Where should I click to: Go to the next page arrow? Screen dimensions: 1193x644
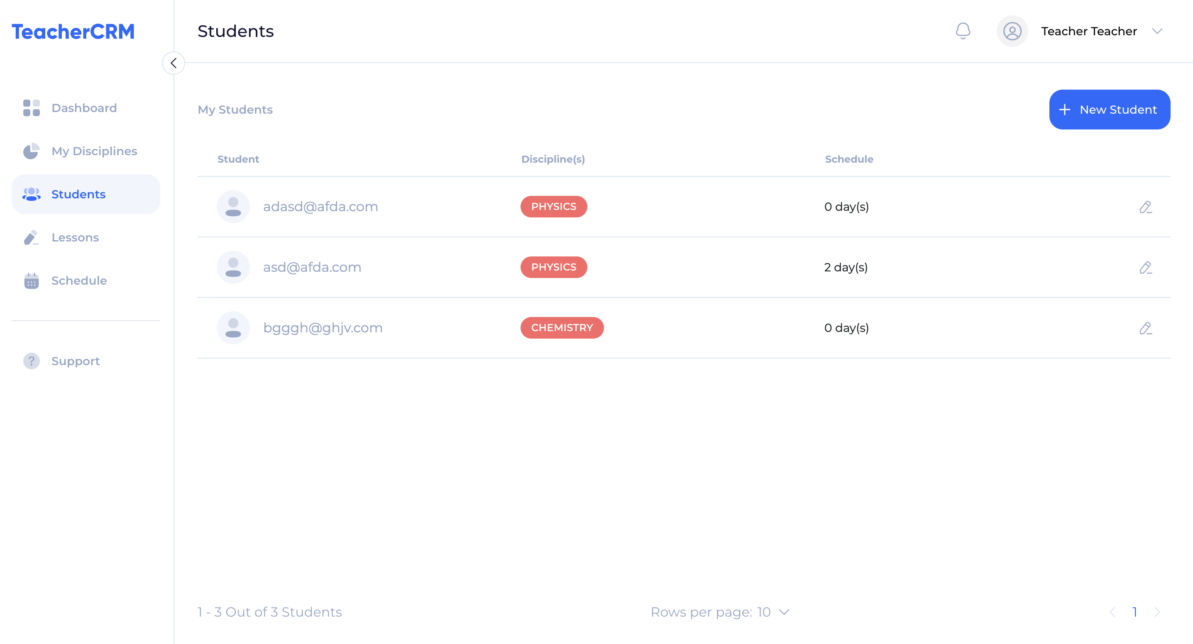click(1157, 612)
